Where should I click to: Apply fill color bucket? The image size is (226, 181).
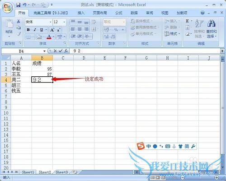coord(39,37)
